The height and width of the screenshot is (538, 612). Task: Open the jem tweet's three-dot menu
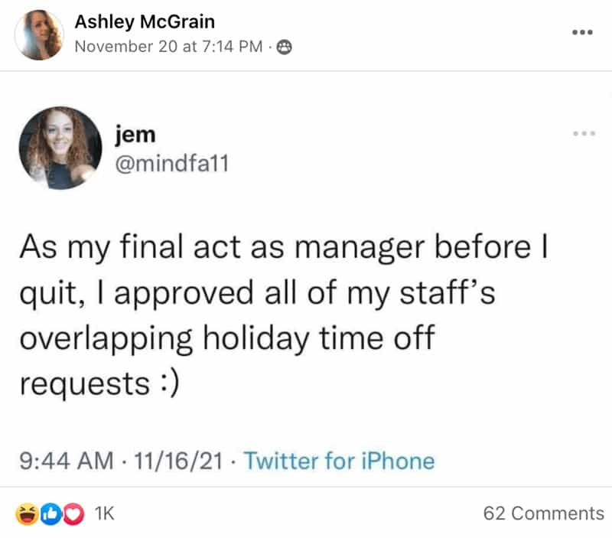tap(583, 134)
